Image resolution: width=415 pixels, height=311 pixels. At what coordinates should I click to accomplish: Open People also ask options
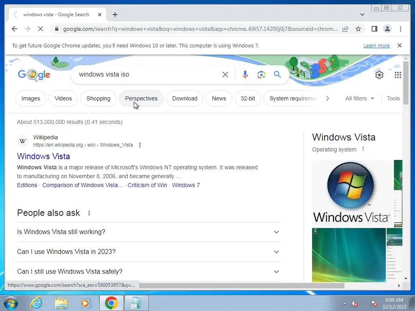(x=89, y=213)
